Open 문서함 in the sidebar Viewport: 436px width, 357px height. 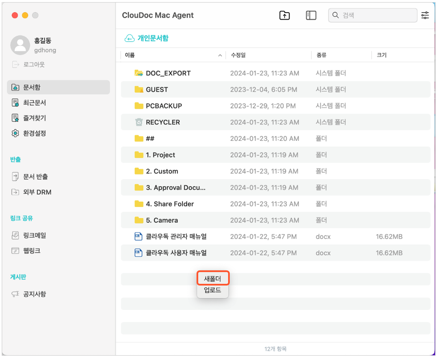pyautogui.click(x=58, y=87)
